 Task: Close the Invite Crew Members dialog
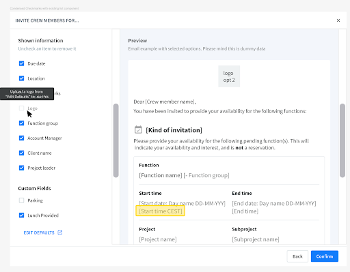[x=338, y=20]
